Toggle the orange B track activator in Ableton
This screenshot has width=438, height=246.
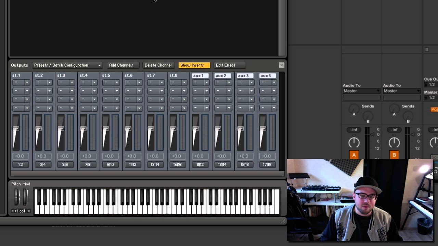[394, 155]
